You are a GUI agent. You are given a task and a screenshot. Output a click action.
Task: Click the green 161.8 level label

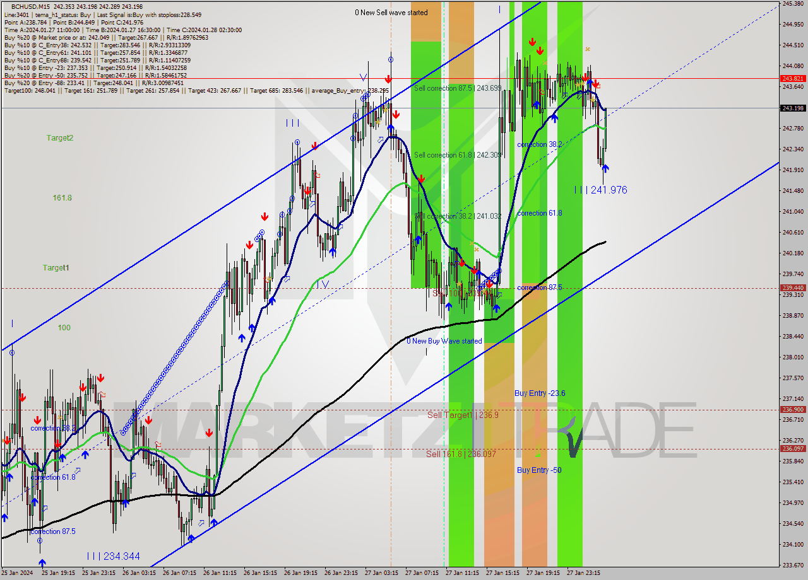(x=62, y=198)
